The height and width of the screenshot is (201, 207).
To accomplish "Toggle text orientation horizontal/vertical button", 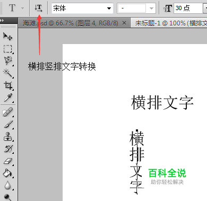I will tap(38, 8).
